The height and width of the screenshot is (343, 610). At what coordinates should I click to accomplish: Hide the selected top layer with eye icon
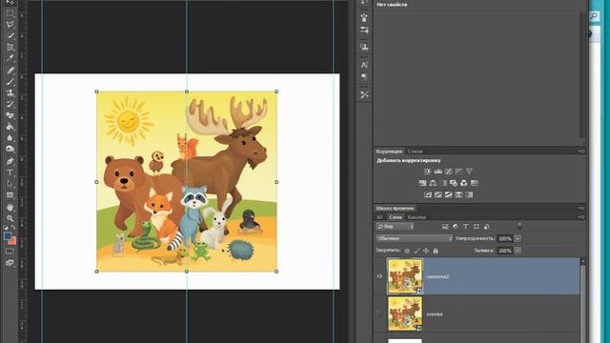pyautogui.click(x=379, y=276)
